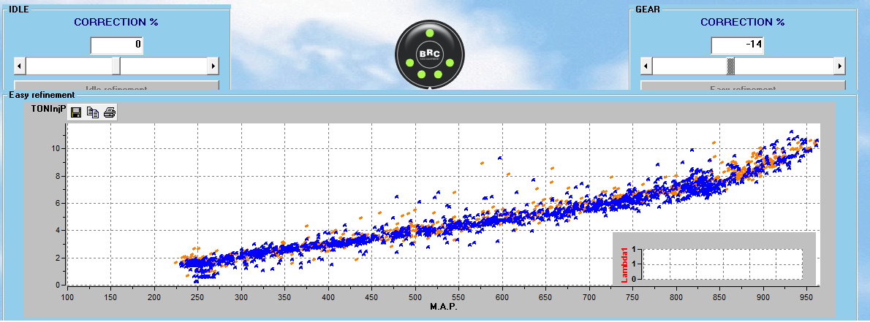Click the save chart floppy disk icon
This screenshot has width=870, height=322.
75,112
